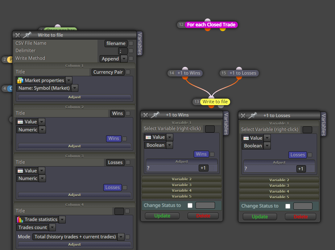The image size is (335, 250).
Task: Toggle the Currency Pair title checkbox
Action: coord(128,72)
